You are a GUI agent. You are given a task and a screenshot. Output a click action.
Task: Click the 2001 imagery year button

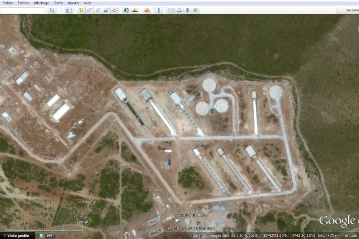point(50,235)
